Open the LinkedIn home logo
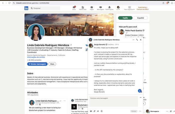Image resolution: width=175 pixels, height=114 pixels. click(x=26, y=8)
